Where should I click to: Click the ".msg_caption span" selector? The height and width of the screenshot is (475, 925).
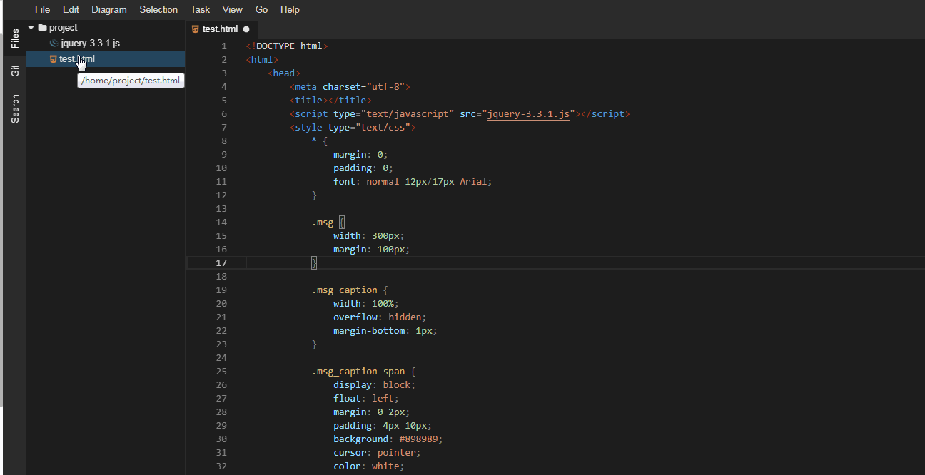point(358,372)
